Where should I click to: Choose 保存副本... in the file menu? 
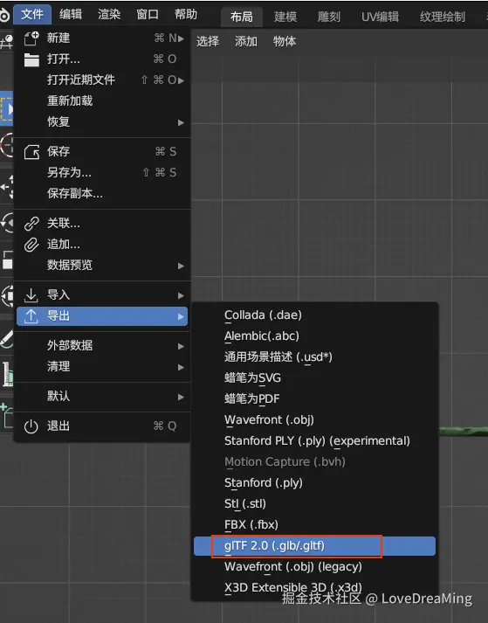[102, 193]
